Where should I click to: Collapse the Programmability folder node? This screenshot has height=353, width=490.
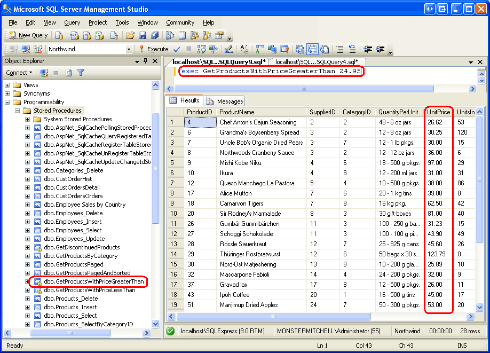7,102
